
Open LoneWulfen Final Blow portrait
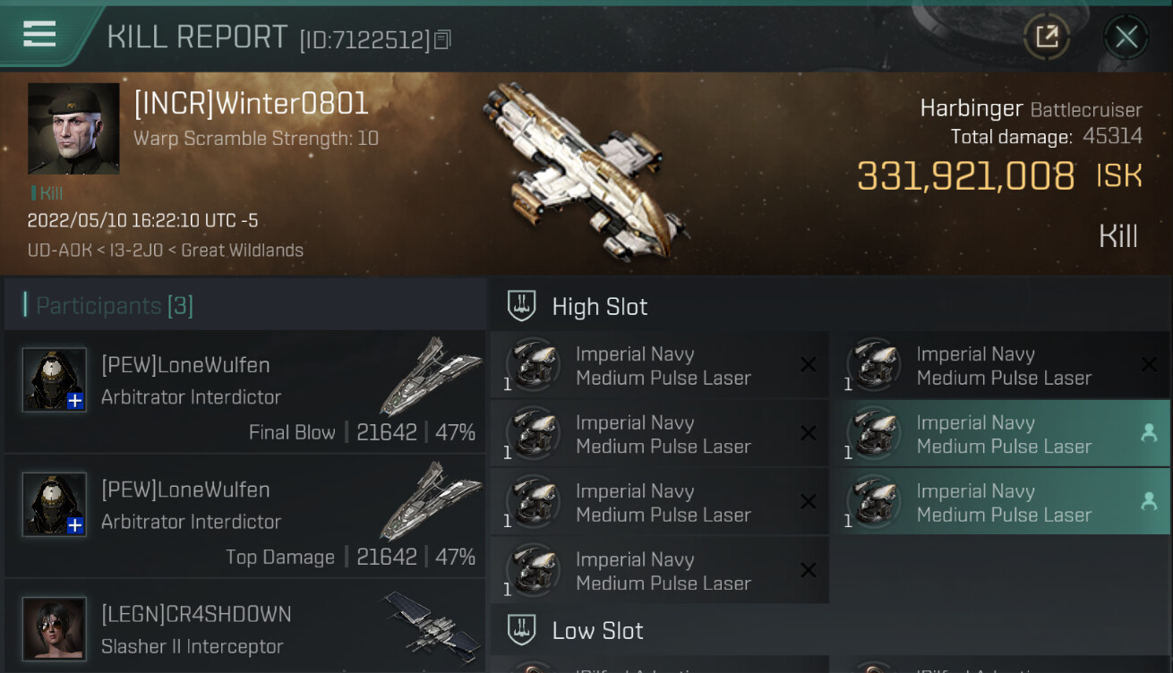click(x=55, y=379)
